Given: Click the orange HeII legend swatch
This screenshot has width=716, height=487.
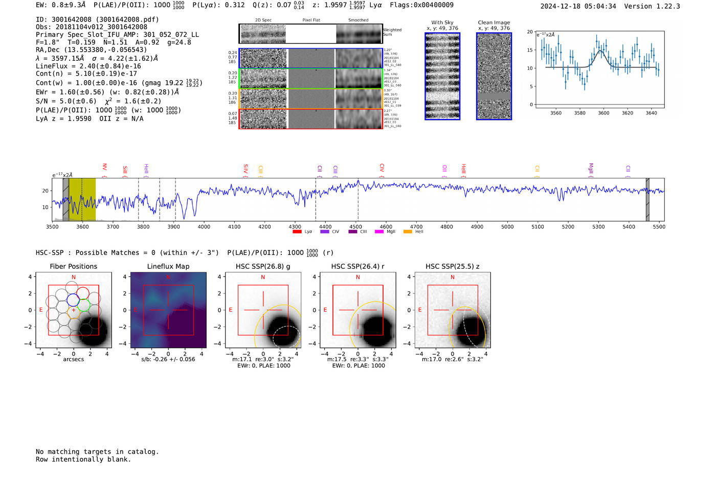Looking at the screenshot, I should 408,232.
